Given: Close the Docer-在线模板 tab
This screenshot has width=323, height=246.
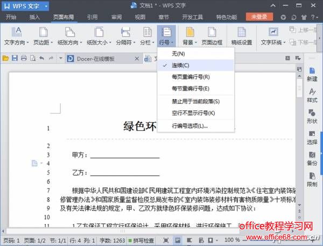Looking at the screenshot, I should [137, 59].
